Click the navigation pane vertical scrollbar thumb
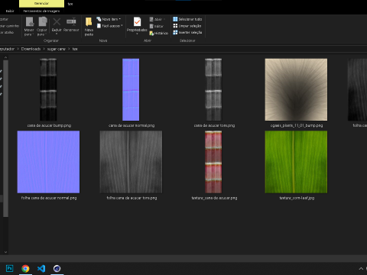367x275 pixels. (5, 139)
